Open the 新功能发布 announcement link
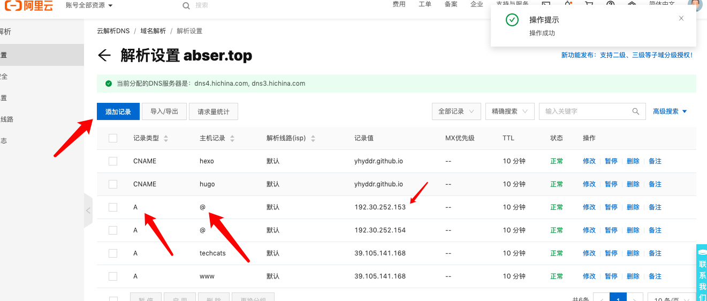Screen dimensions: 707x301 point(627,55)
